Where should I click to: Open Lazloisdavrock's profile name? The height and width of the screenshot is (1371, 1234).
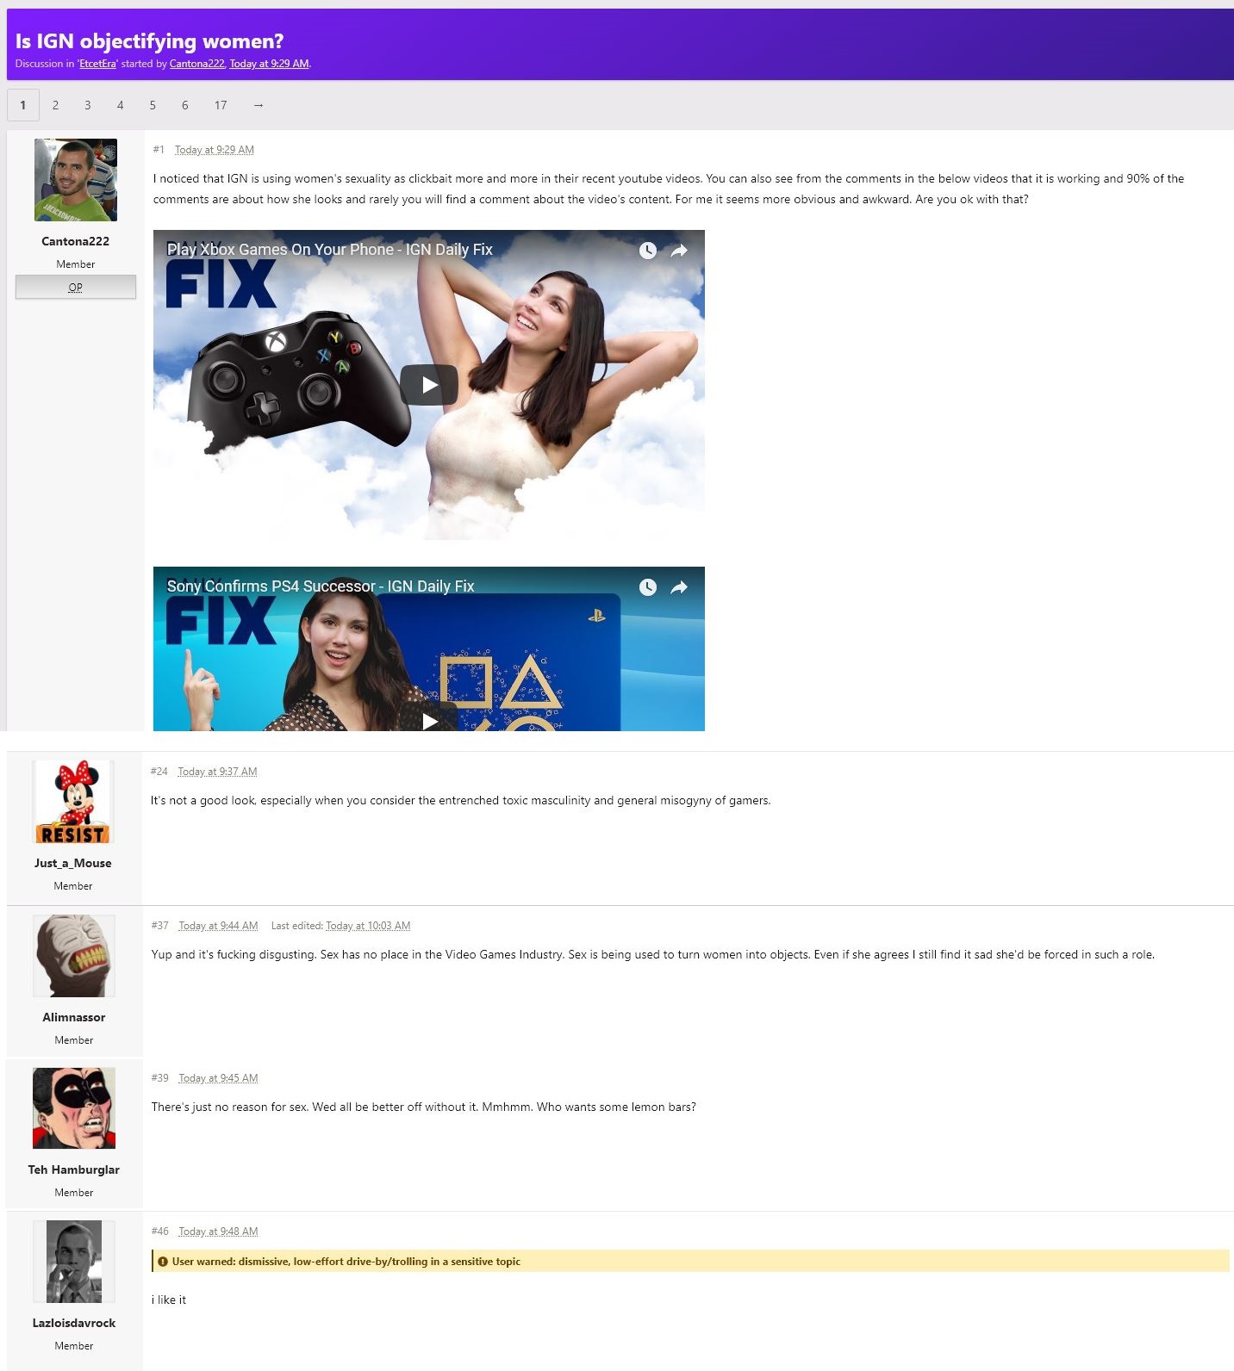point(74,1323)
